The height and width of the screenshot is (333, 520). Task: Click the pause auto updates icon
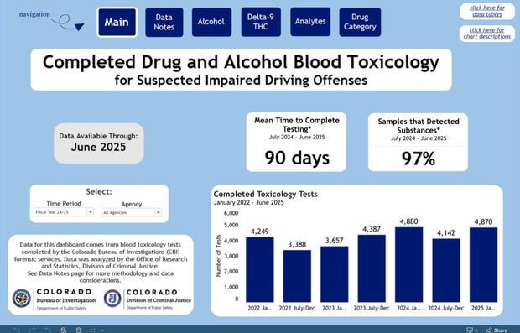[x=79, y=330]
